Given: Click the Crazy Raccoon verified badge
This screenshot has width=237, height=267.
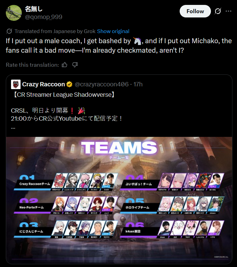Looking at the screenshot, I should tap(69, 84).
